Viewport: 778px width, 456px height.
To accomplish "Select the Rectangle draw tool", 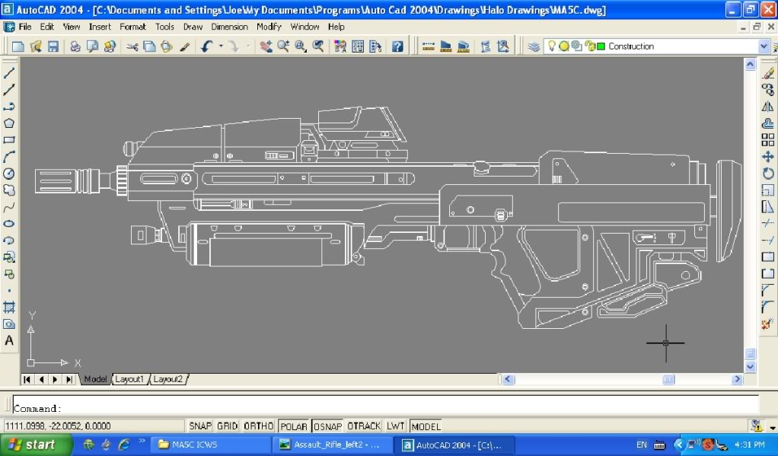I will [x=10, y=140].
